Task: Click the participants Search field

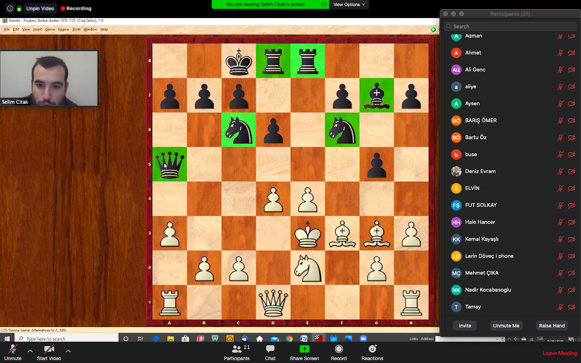Action: (510, 26)
